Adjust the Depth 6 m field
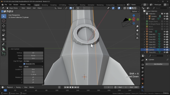 point(33,58)
